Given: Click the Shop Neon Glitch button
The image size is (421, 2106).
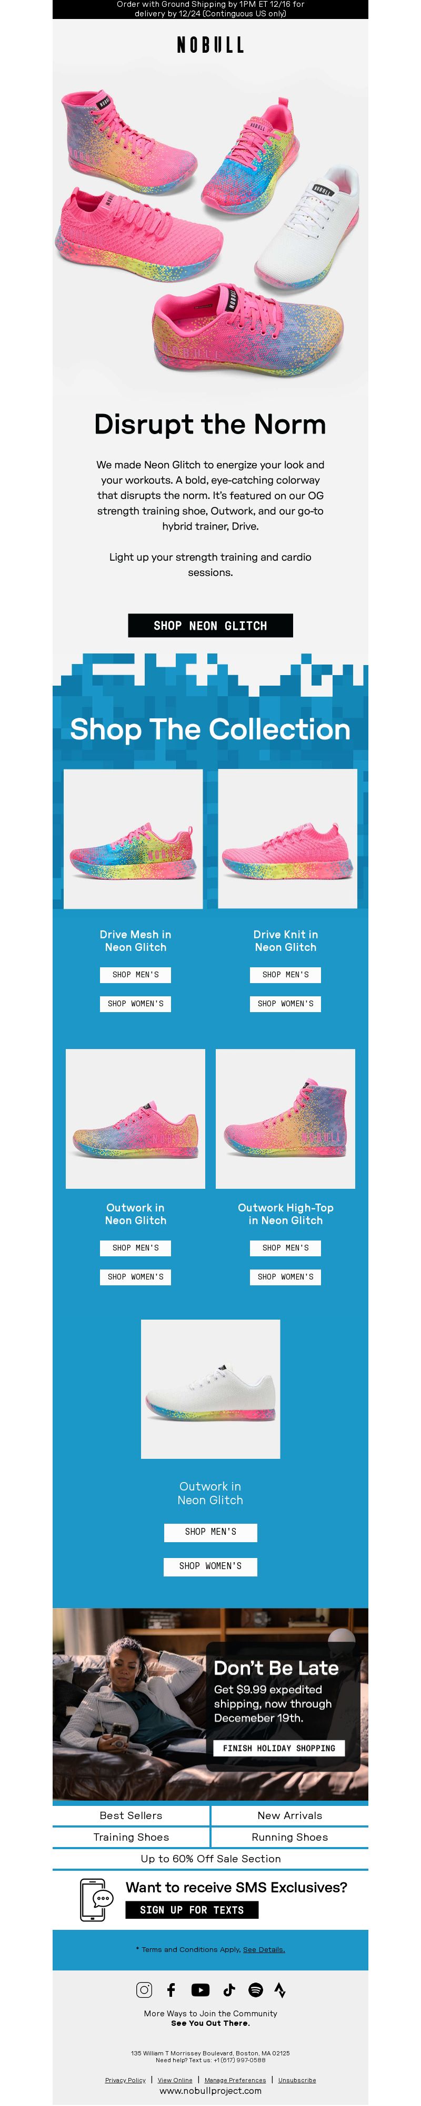Looking at the screenshot, I should 210,626.
